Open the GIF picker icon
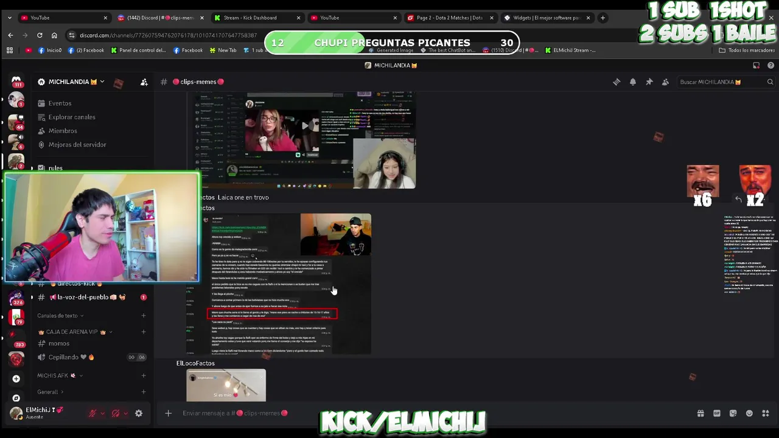The height and width of the screenshot is (438, 779). pos(717,413)
